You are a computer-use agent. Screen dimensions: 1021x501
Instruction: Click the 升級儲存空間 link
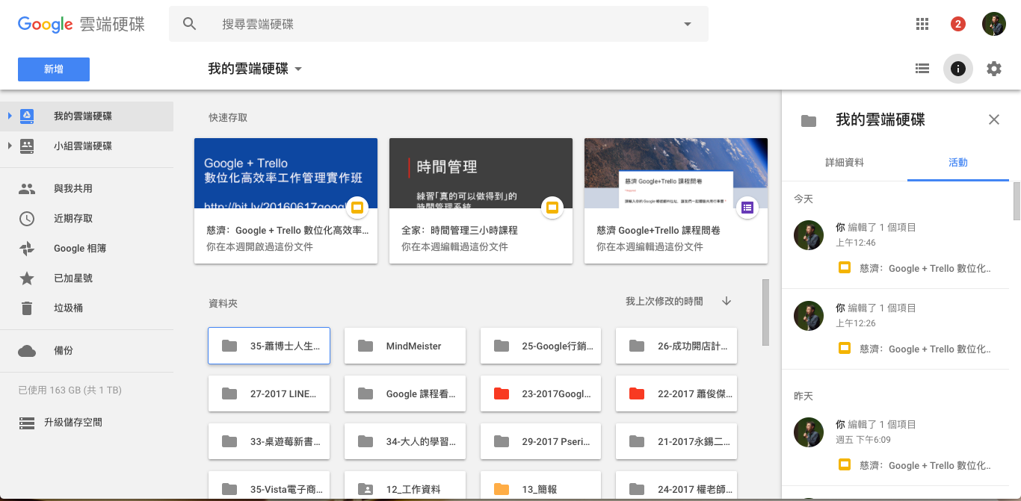[73, 423]
